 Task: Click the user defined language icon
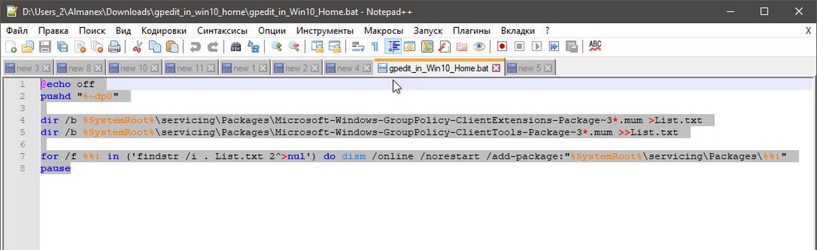410,47
